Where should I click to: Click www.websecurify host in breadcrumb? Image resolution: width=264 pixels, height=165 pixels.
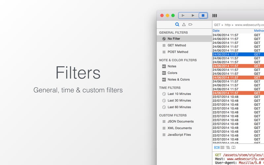[x=249, y=25]
